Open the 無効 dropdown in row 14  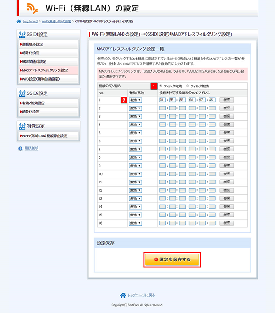[x=135, y=207]
